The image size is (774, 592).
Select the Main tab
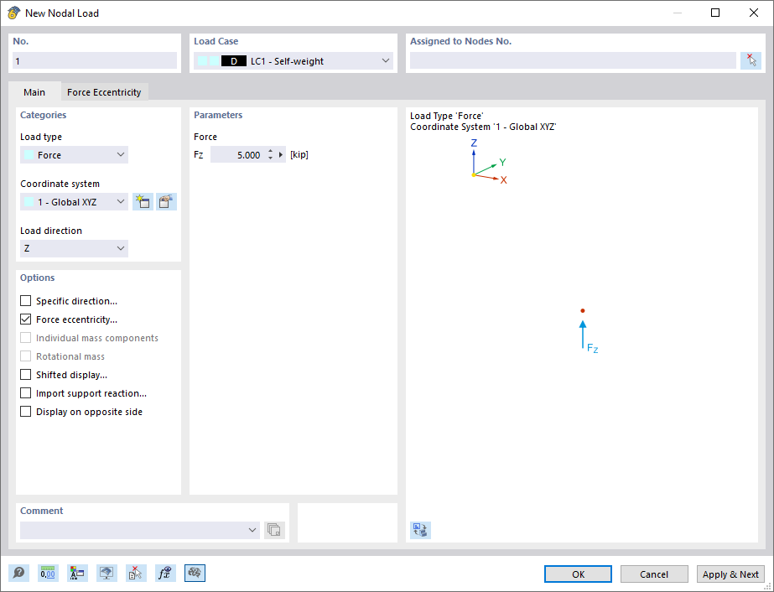pyautogui.click(x=34, y=91)
